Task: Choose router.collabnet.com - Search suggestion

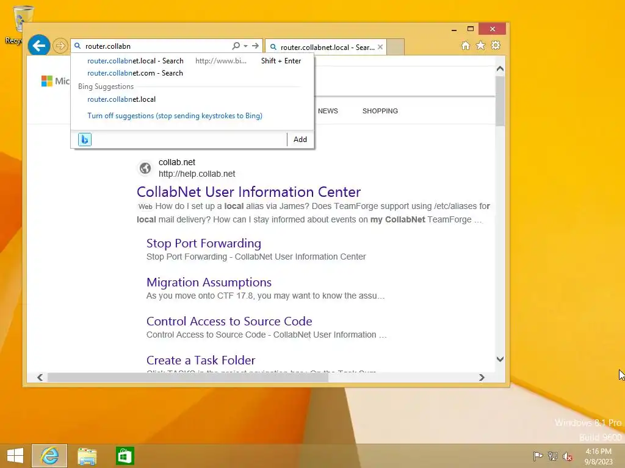Action: (x=135, y=73)
